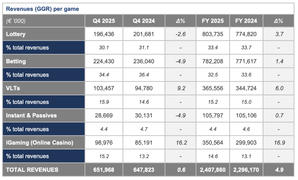The image size is (298, 180).
Task: Click the Instant & Passives row label
Action: coord(31,115)
